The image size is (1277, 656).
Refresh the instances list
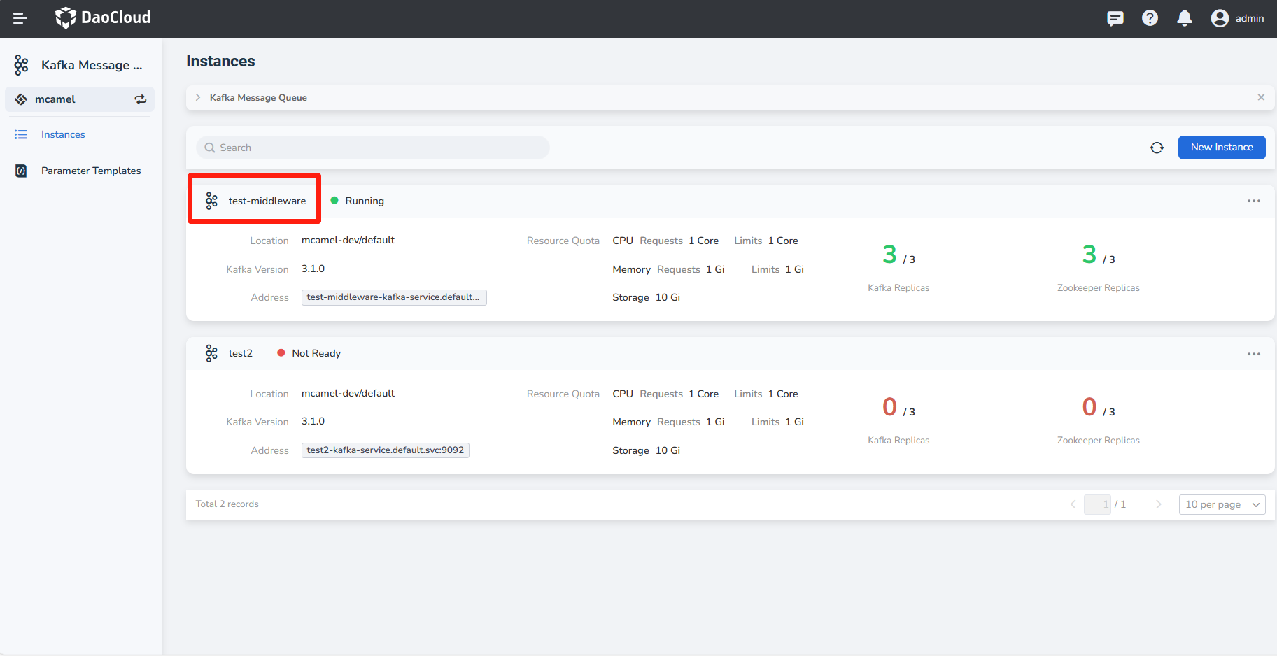click(1157, 148)
